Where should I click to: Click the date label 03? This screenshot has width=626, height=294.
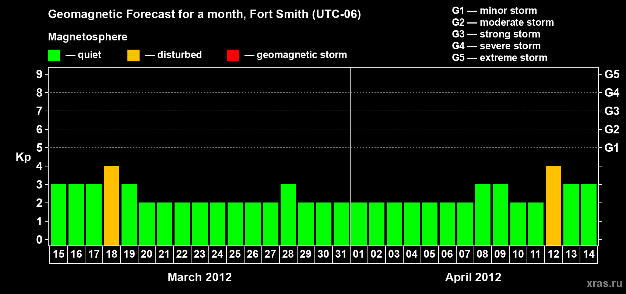[394, 254]
